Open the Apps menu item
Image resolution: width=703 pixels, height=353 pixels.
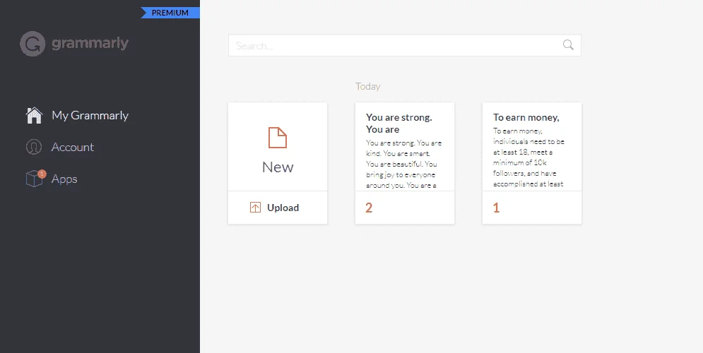[64, 179]
